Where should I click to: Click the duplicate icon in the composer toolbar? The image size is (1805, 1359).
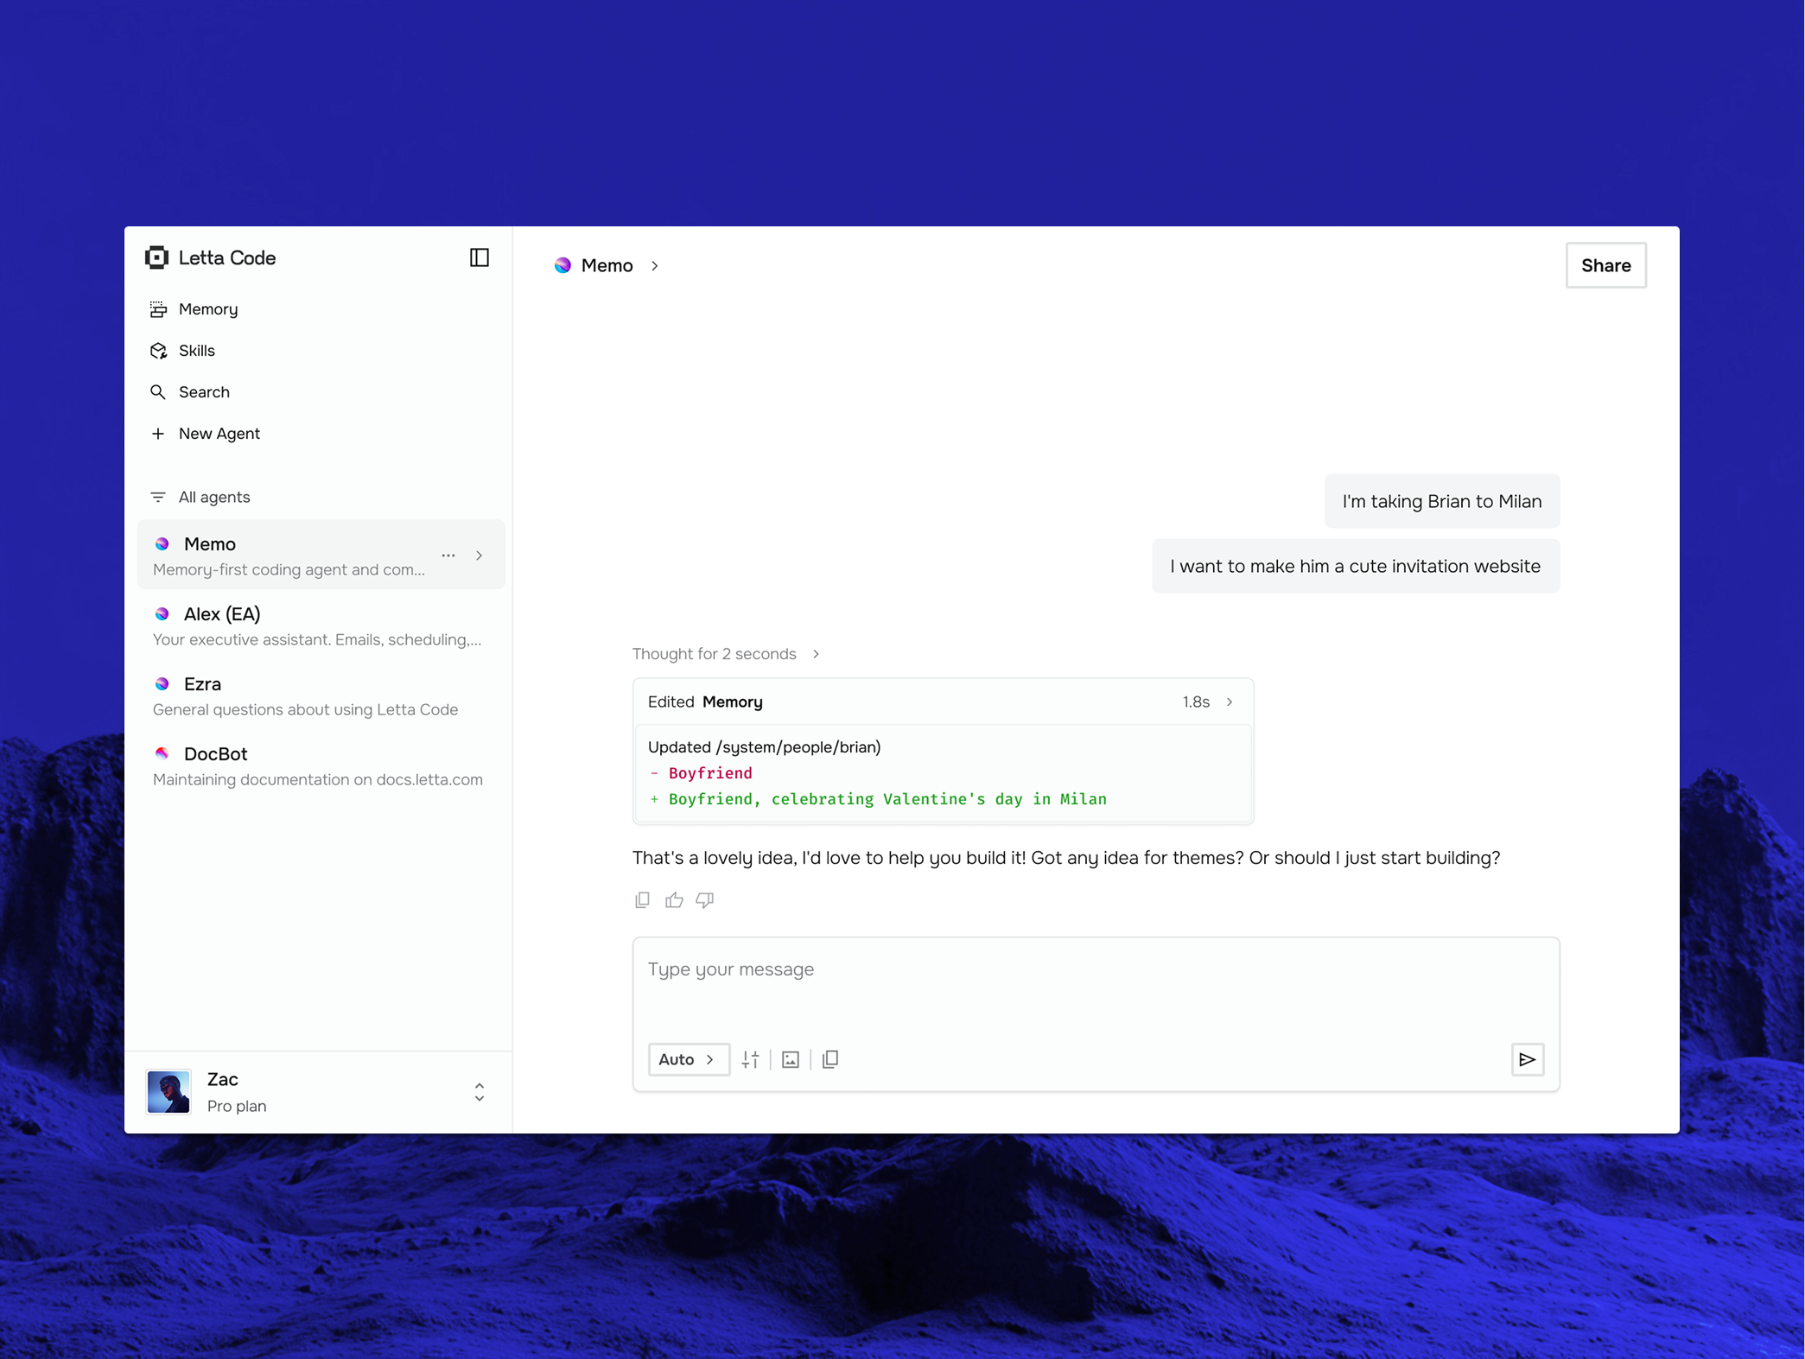(830, 1059)
